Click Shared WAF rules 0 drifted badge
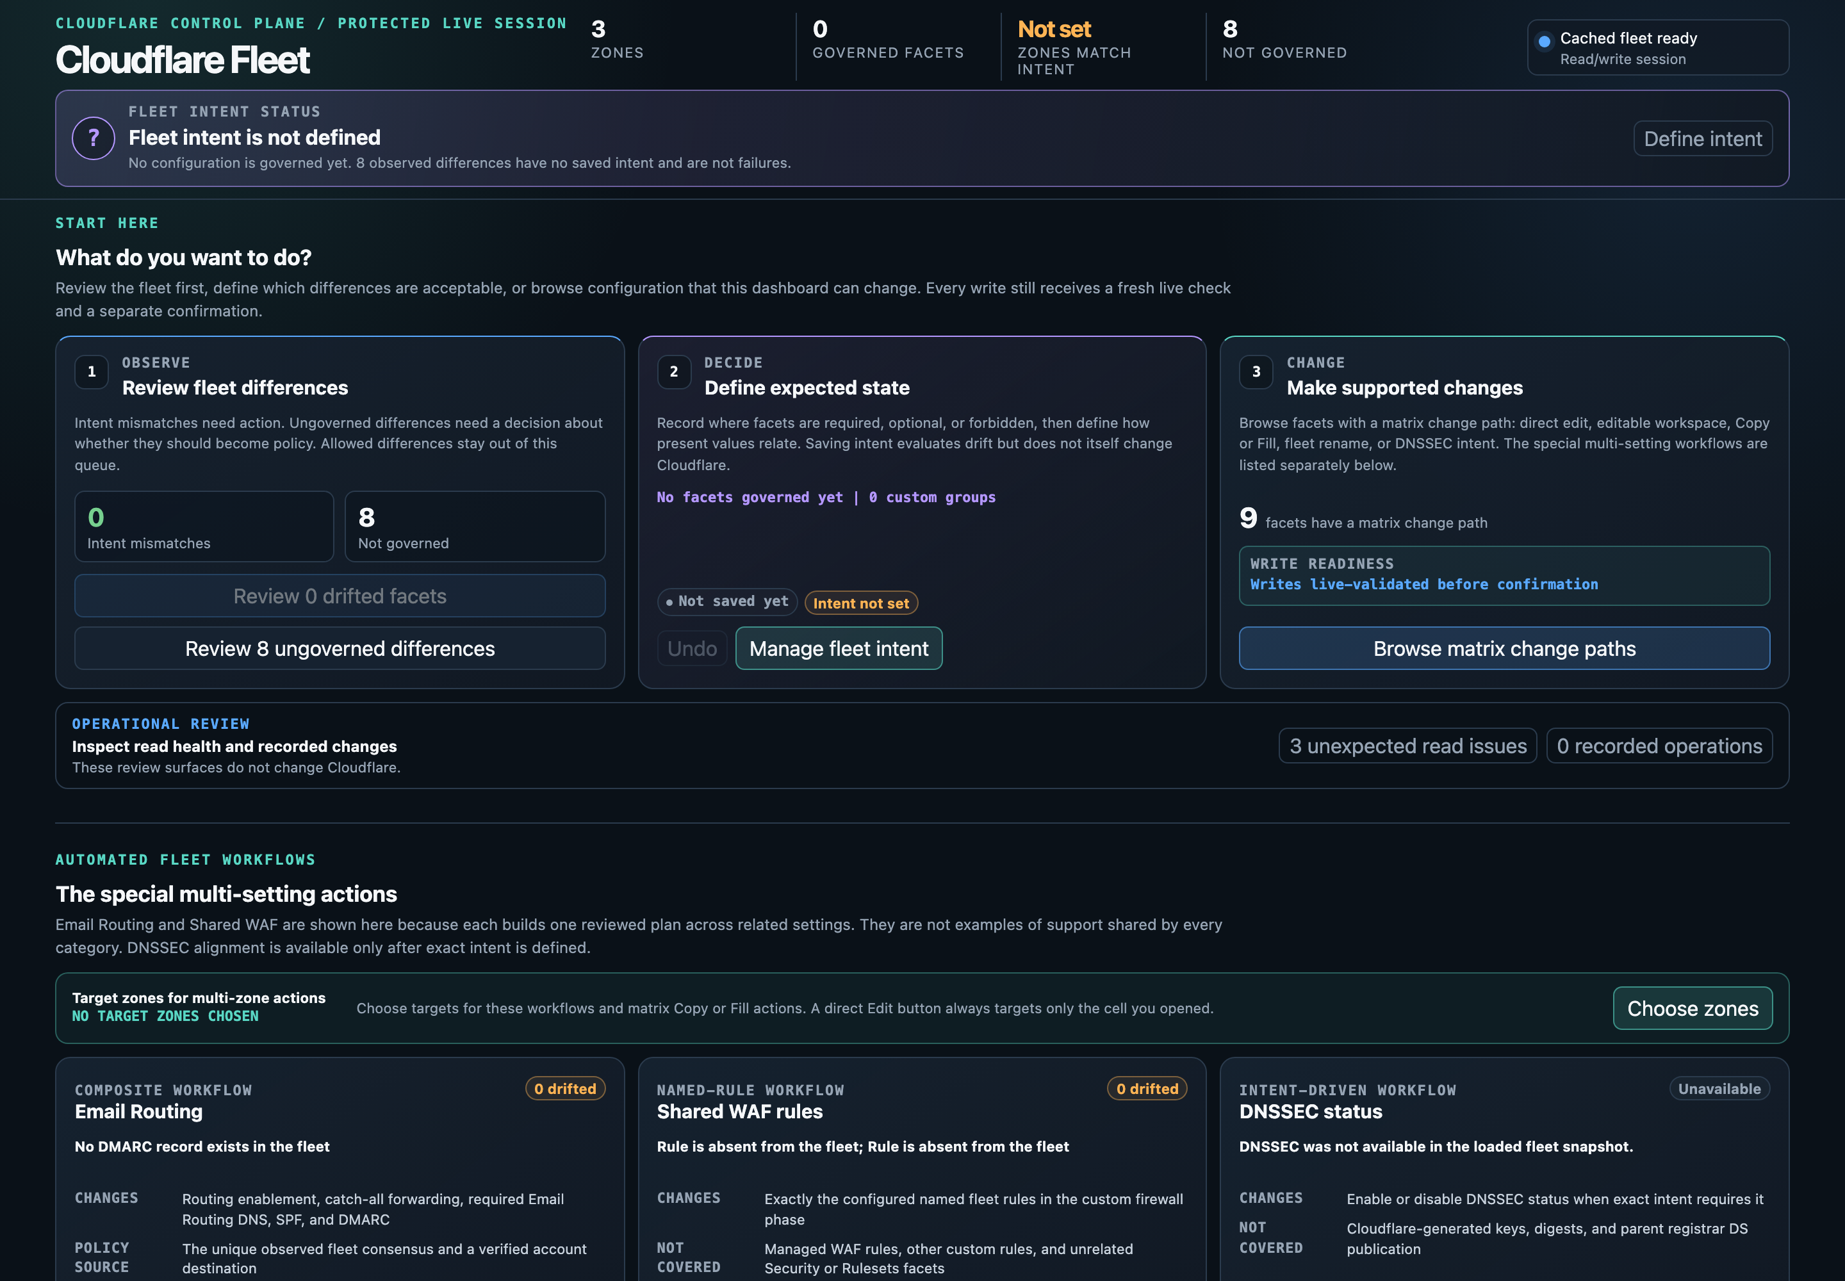This screenshot has height=1281, width=1845. pyautogui.click(x=1147, y=1088)
